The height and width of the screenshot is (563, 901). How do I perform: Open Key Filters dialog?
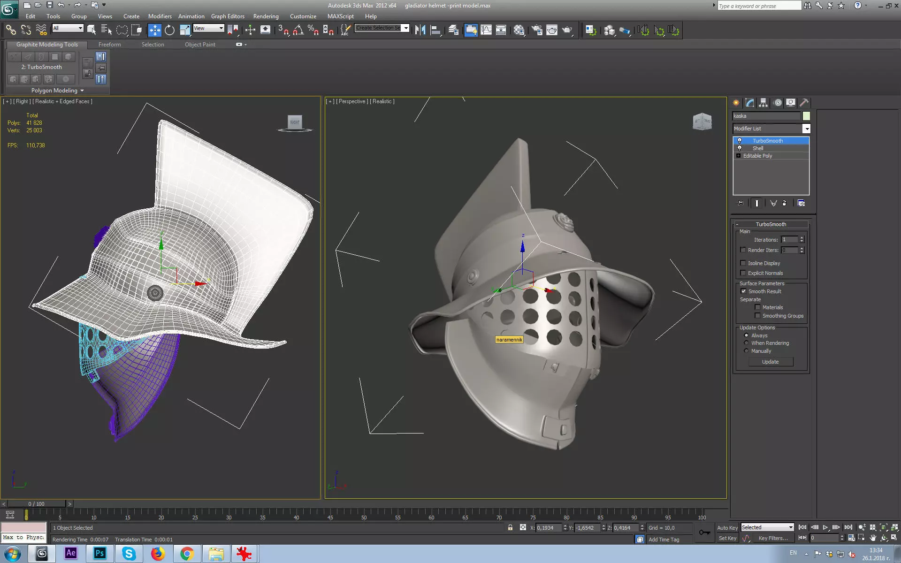773,538
